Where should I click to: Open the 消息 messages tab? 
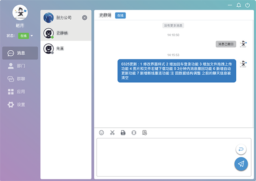[20, 53]
